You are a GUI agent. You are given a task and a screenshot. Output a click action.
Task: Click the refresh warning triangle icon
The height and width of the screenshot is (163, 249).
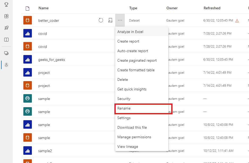click(237, 21)
